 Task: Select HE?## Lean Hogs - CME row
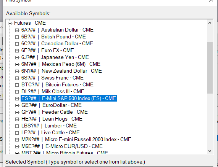[x=52, y=119]
